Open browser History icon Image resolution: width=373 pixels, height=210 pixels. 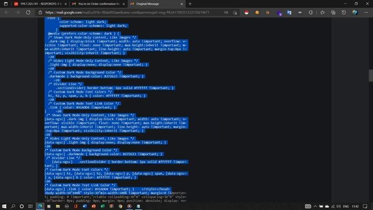[x=344, y=12]
